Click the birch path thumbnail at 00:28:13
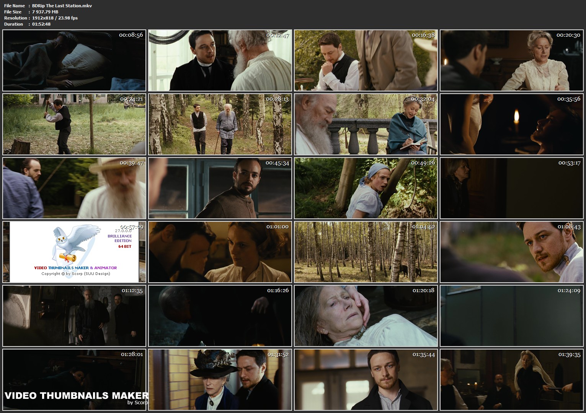 [220, 124]
